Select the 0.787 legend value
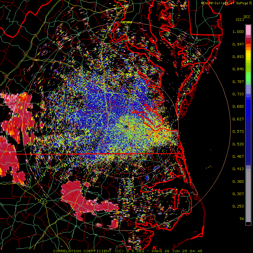 238,82
